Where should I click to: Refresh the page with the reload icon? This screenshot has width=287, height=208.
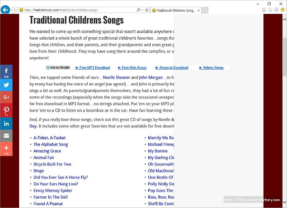coord(147,10)
